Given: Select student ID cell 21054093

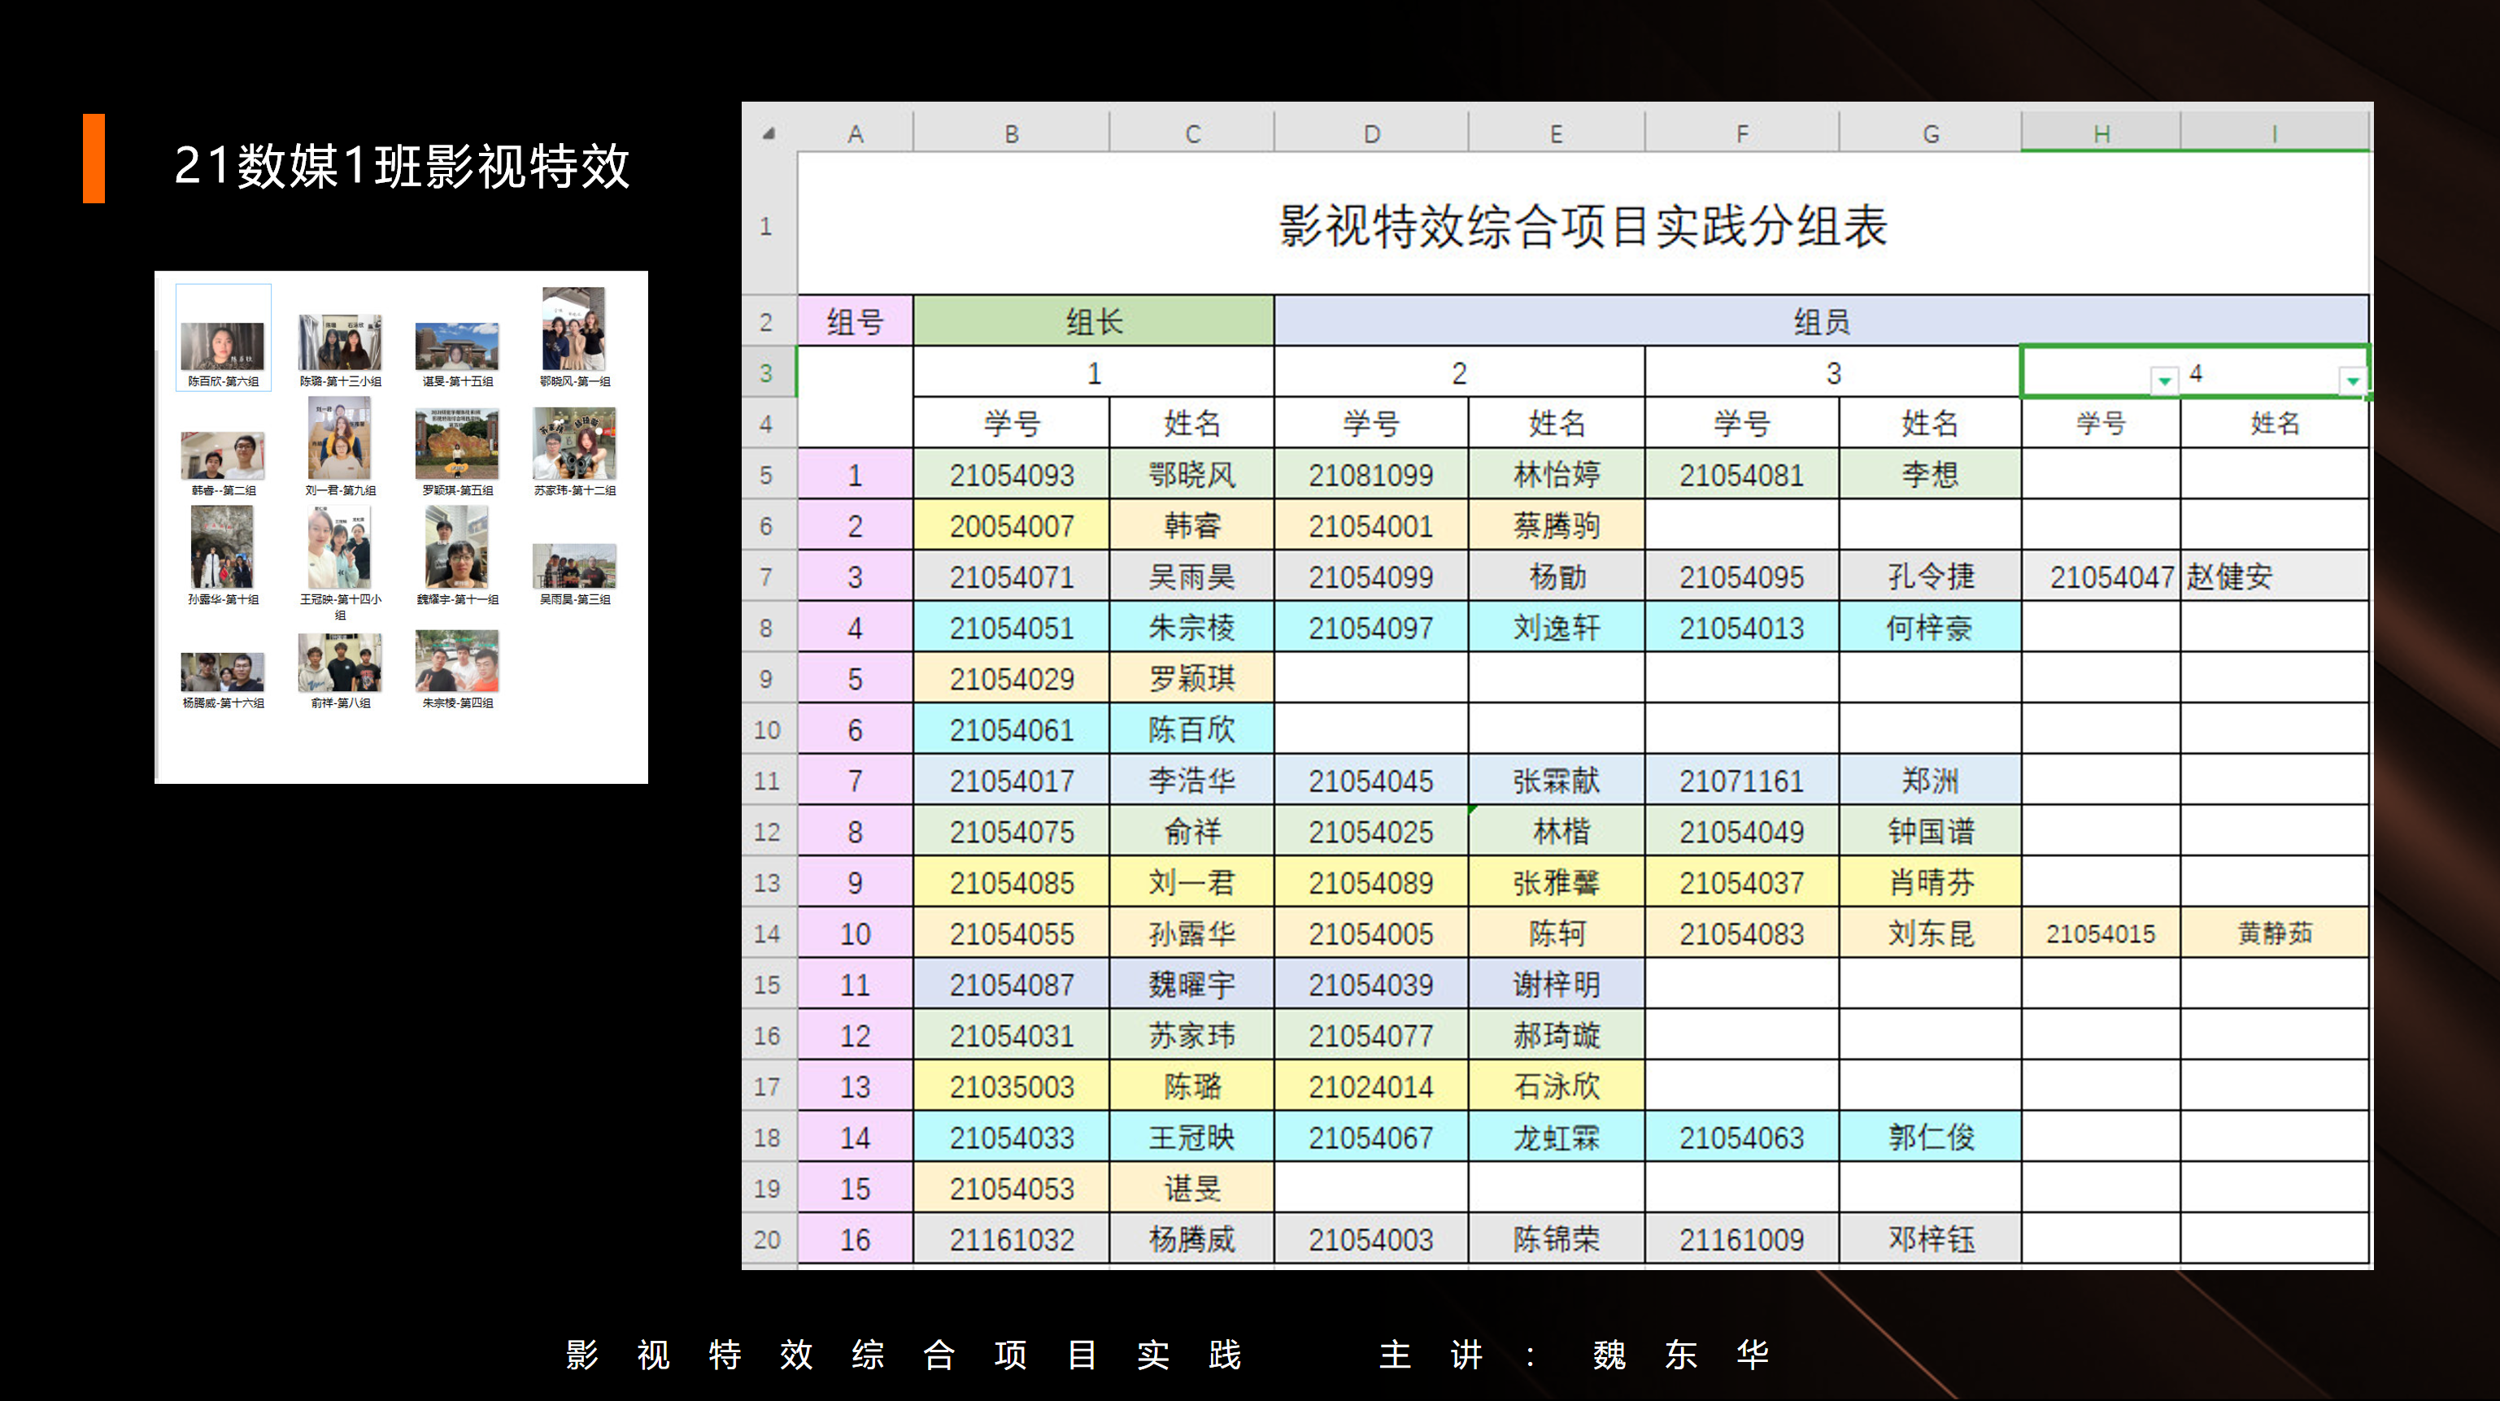Looking at the screenshot, I should (x=1010, y=474).
